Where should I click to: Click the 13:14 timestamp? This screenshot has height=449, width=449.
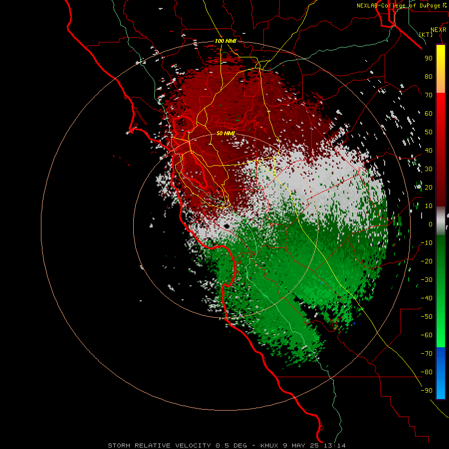pyautogui.click(x=334, y=446)
